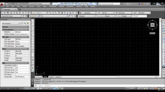Collapse the 3D Visualization section

(28, 30)
